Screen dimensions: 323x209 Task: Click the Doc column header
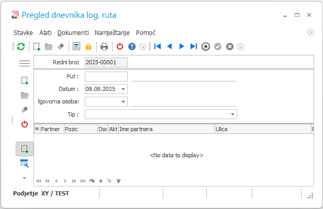(x=103, y=129)
